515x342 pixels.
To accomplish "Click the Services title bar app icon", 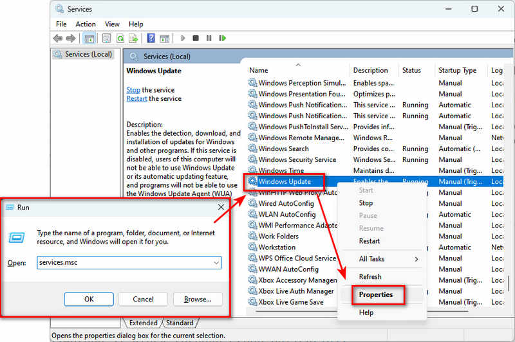I will coord(59,9).
